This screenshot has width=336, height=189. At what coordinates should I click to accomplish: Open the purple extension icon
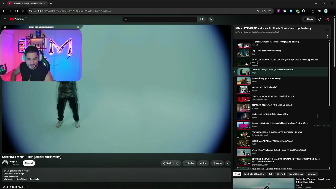pos(279,11)
